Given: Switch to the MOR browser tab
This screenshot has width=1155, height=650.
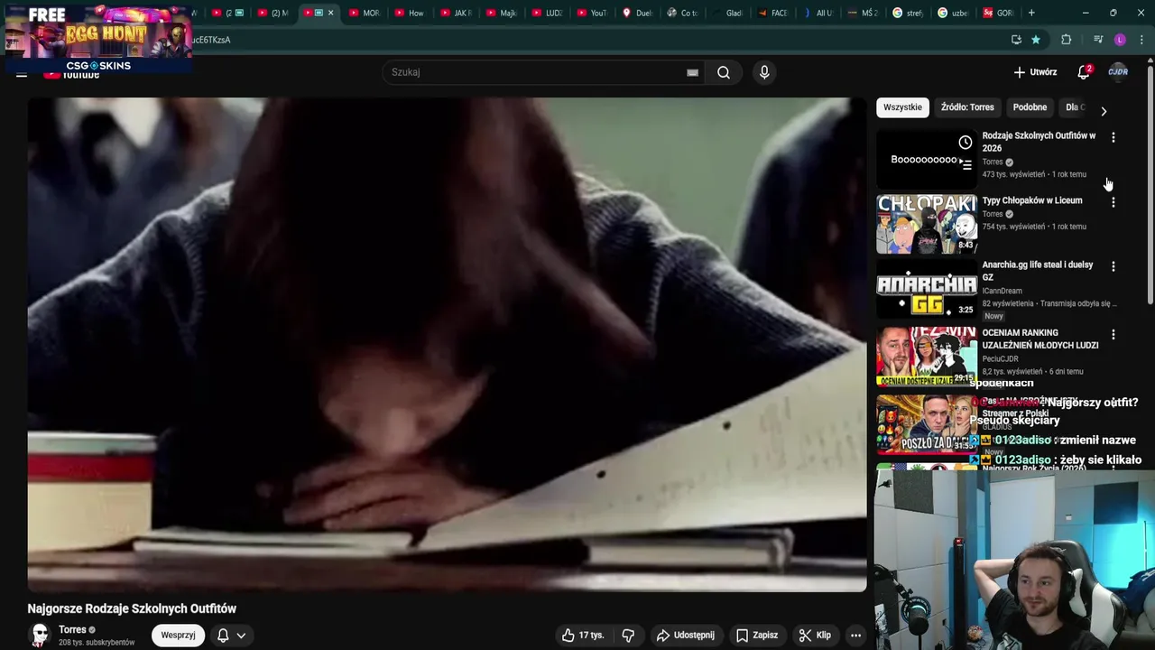Looking at the screenshot, I should (x=365, y=13).
